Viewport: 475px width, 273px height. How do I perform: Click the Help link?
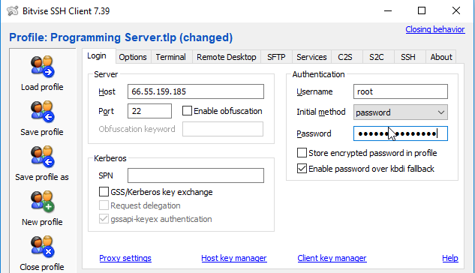pyautogui.click(x=450, y=258)
